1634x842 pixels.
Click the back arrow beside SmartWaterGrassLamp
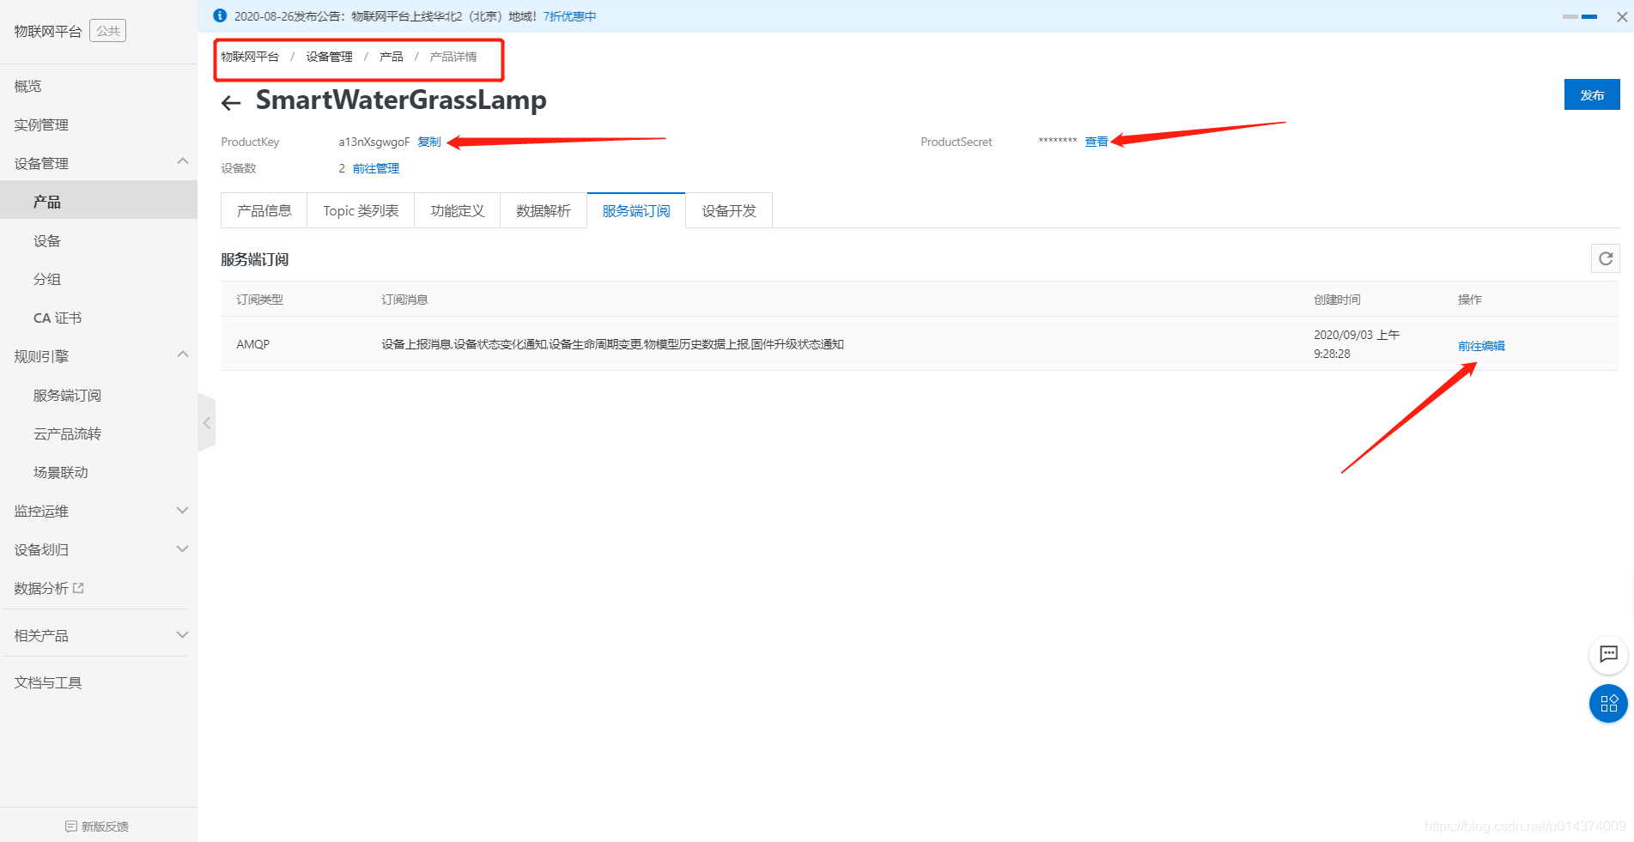coord(231,104)
